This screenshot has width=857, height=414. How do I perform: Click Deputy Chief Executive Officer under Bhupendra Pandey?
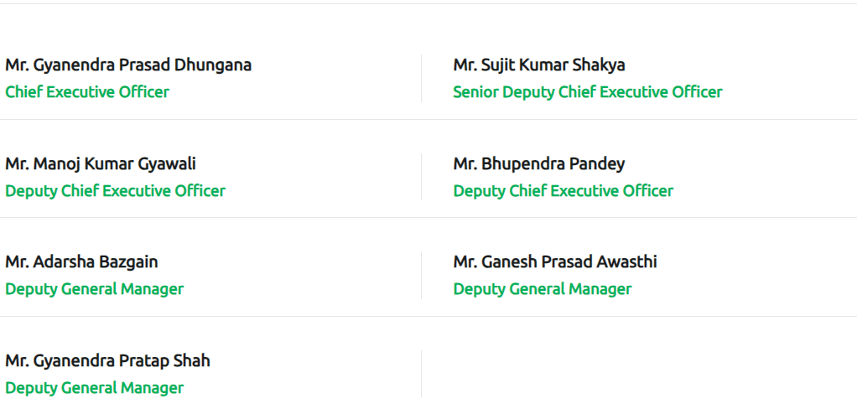564,191
